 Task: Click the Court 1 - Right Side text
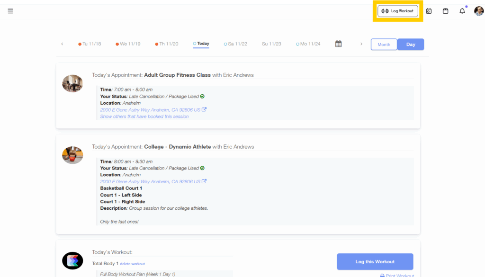point(123,202)
